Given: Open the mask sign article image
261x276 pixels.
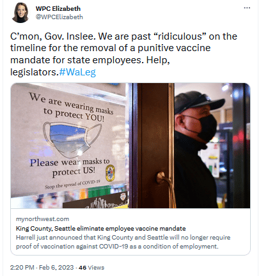Looking at the screenshot, I should [130, 146].
